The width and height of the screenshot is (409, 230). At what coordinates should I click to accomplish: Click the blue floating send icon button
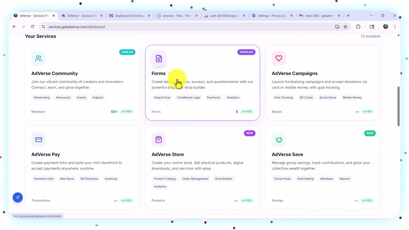18,197
